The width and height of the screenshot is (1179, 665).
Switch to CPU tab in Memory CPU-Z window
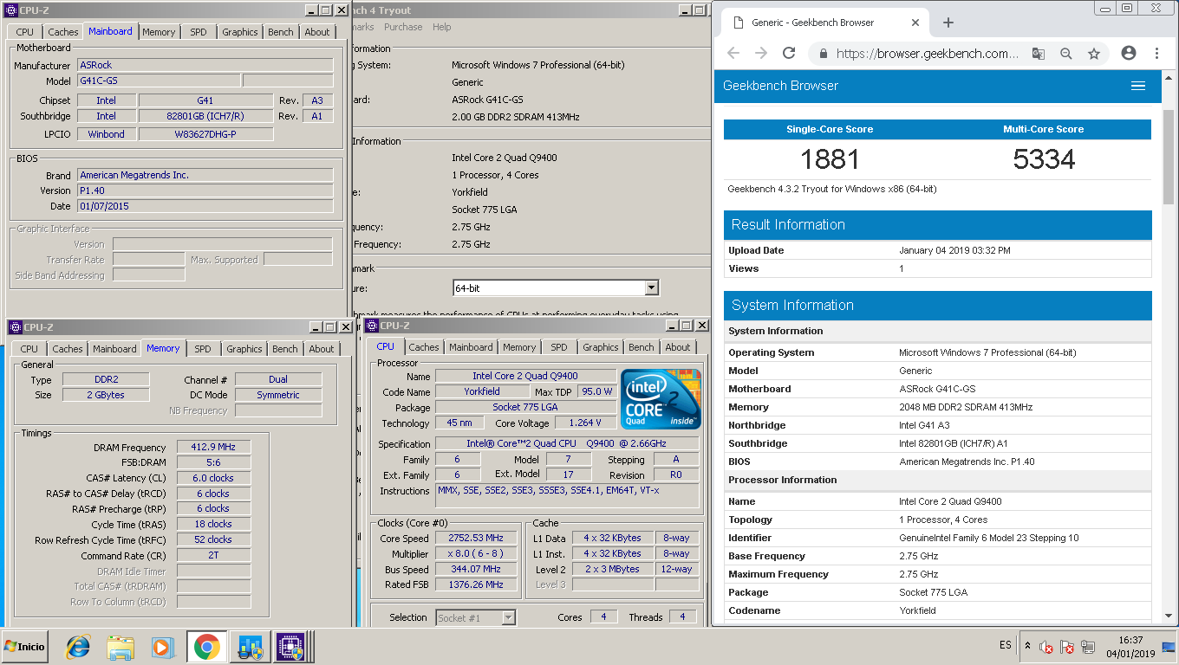tap(29, 349)
